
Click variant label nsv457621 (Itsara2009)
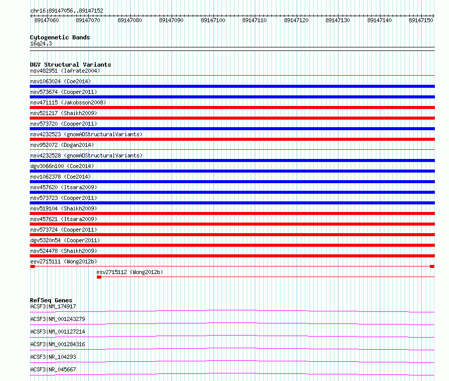point(64,219)
